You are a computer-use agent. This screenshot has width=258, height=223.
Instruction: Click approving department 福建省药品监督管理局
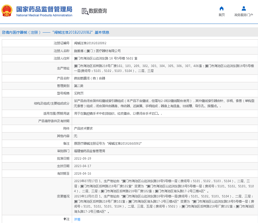89,151
